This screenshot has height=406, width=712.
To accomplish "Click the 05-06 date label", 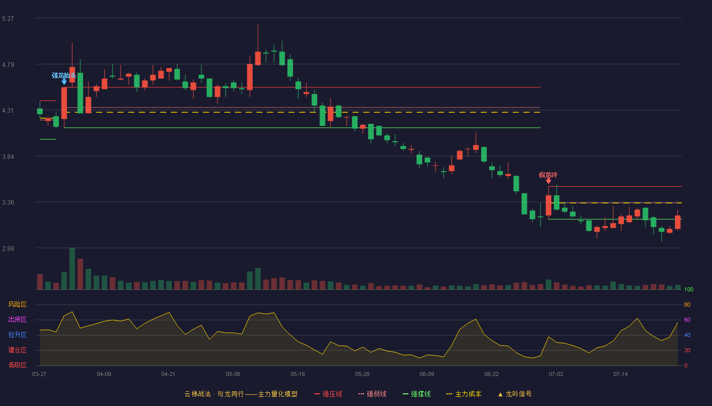I will (233, 374).
